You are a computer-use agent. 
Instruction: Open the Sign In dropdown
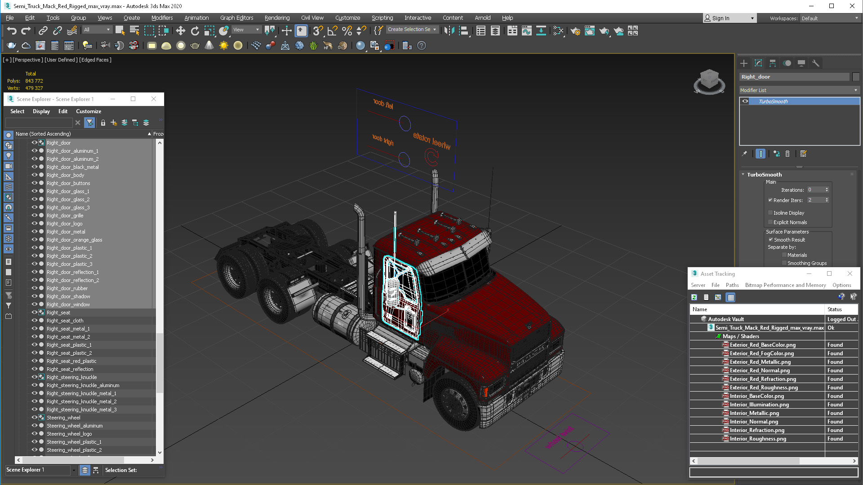[x=729, y=18]
